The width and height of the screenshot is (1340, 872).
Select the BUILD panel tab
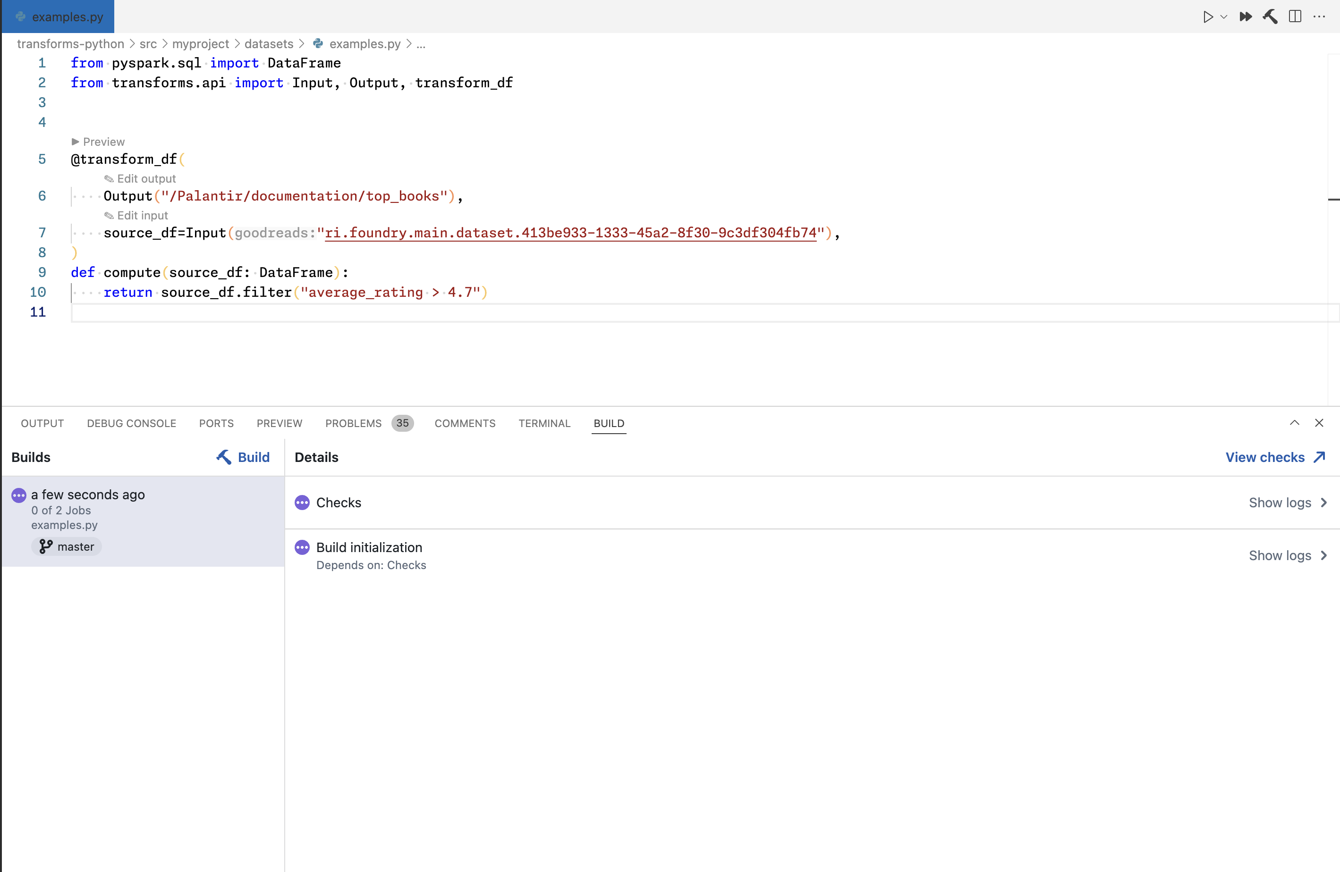(609, 423)
